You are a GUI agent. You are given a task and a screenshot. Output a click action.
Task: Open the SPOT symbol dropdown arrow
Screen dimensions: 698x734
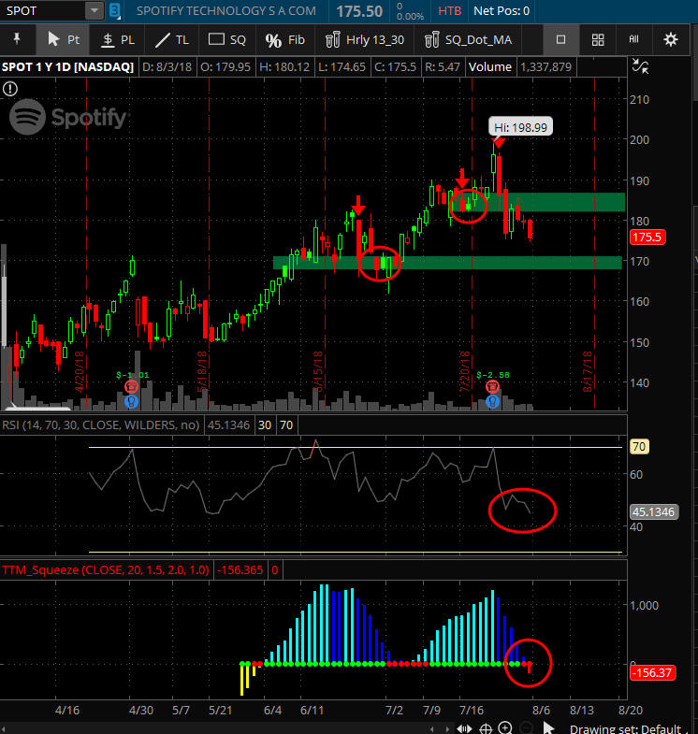[95, 11]
